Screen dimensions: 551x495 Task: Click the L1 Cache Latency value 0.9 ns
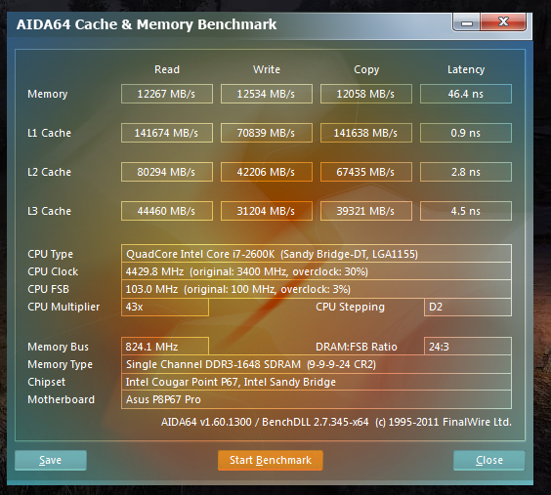pyautogui.click(x=466, y=133)
